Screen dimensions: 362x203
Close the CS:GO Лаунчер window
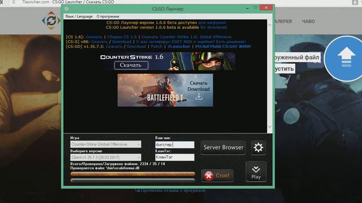[x=266, y=7]
